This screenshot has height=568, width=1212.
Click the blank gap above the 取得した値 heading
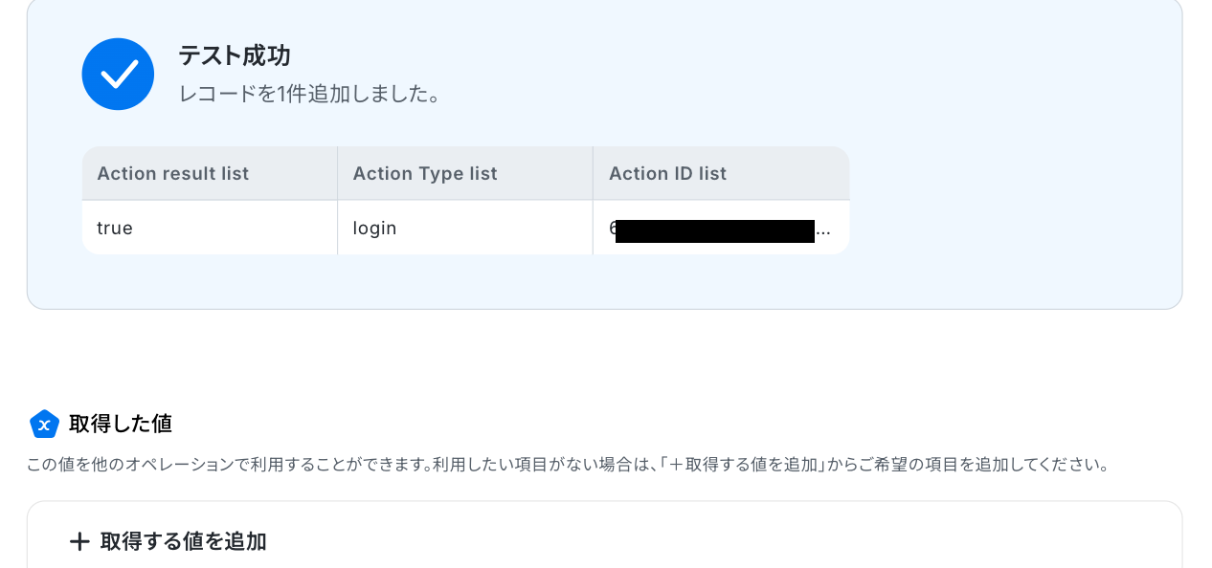pyautogui.click(x=603, y=359)
